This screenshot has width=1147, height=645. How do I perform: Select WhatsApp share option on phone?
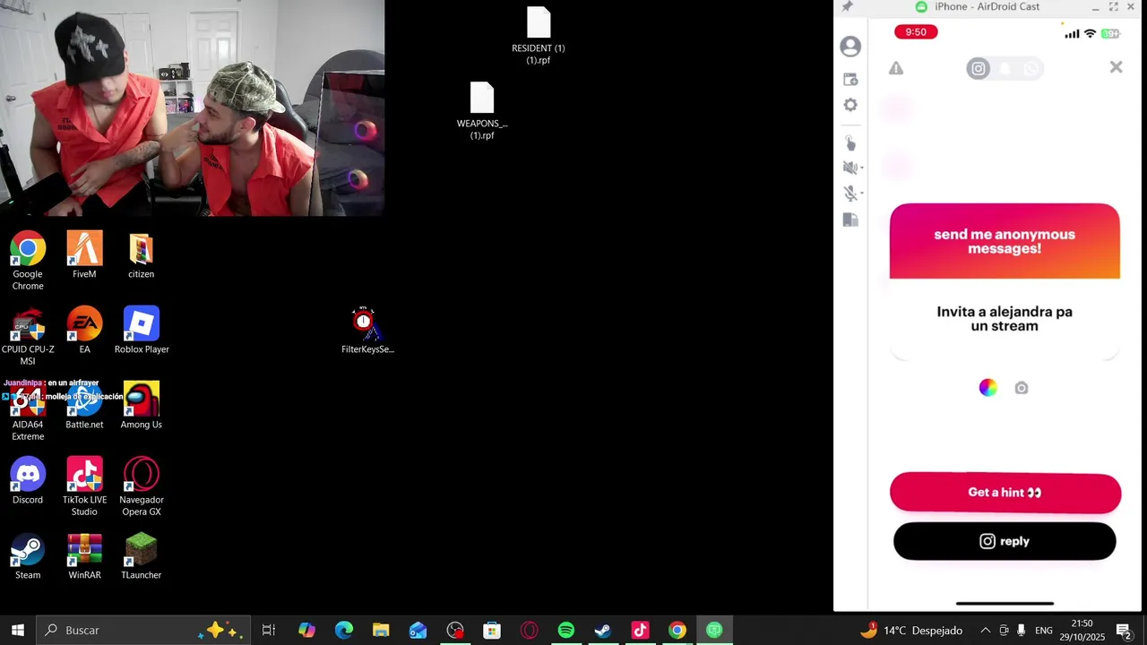[1031, 68]
